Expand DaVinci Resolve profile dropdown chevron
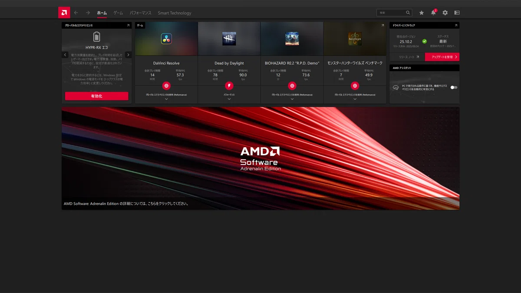The height and width of the screenshot is (293, 521). [166, 99]
